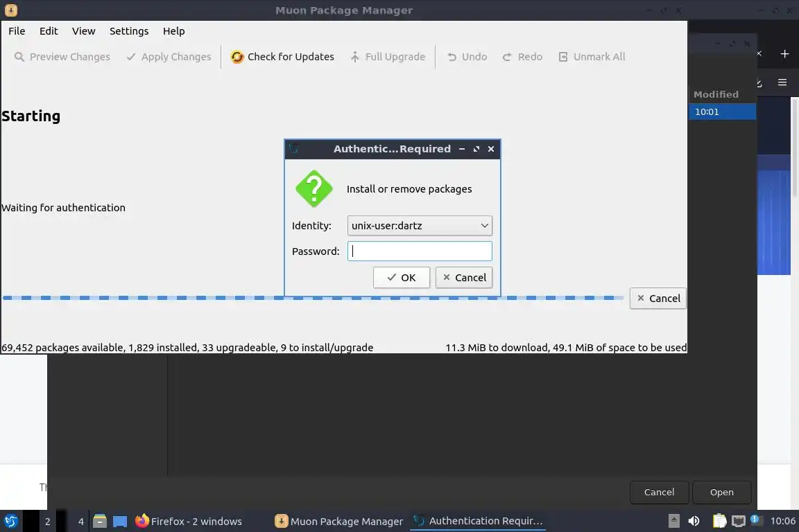Open a new tab with the Firefox plus icon
Viewport: 799px width, 532px height.
[784, 53]
